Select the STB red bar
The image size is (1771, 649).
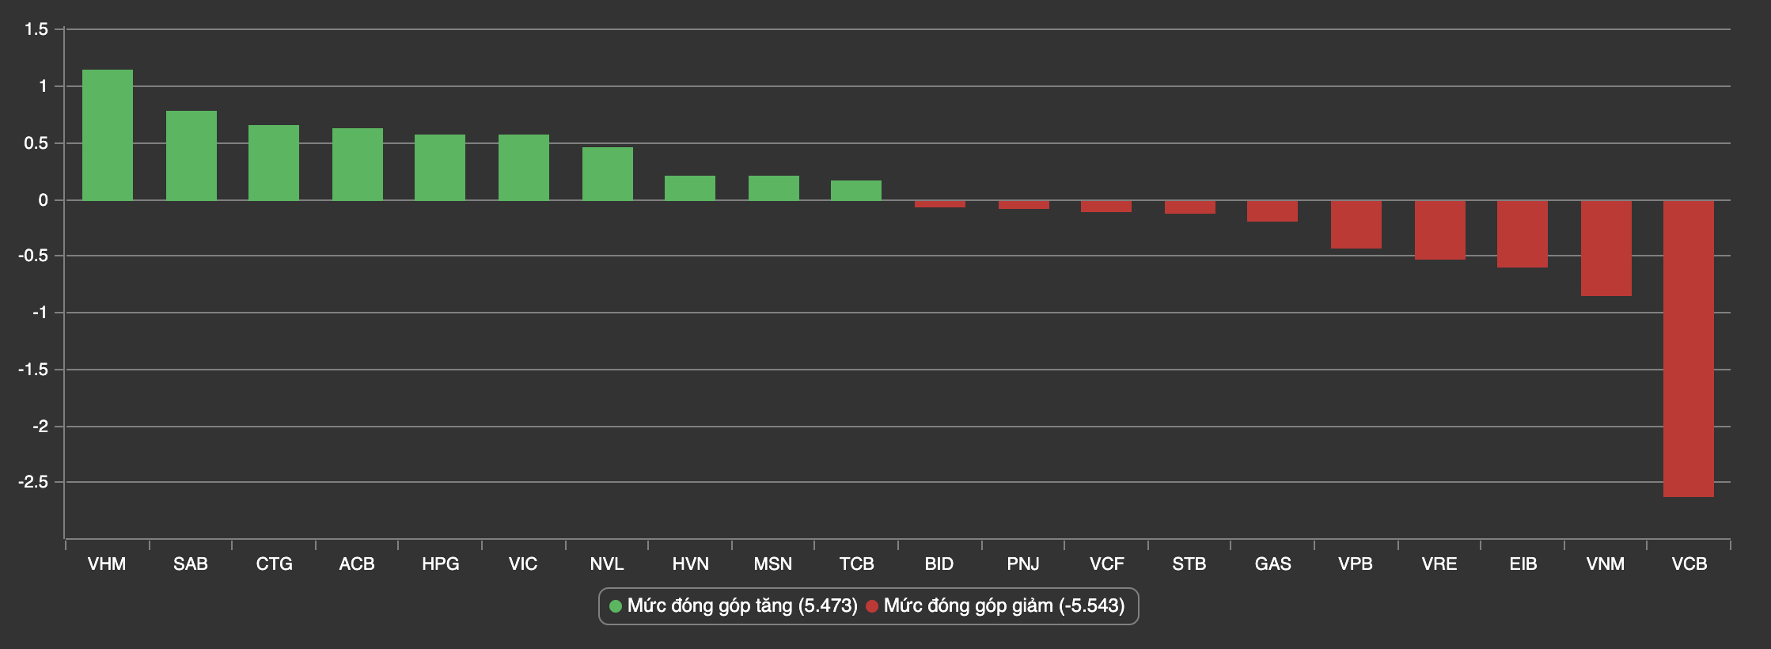(x=1189, y=207)
